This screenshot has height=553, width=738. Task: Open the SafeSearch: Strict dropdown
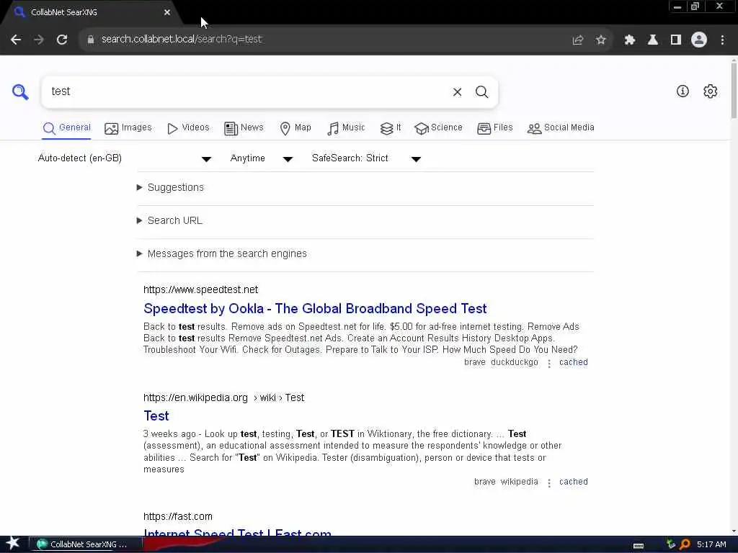(366, 158)
